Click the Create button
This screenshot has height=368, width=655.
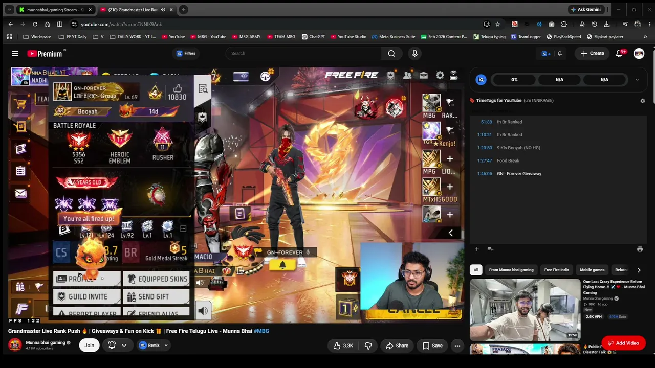(593, 53)
